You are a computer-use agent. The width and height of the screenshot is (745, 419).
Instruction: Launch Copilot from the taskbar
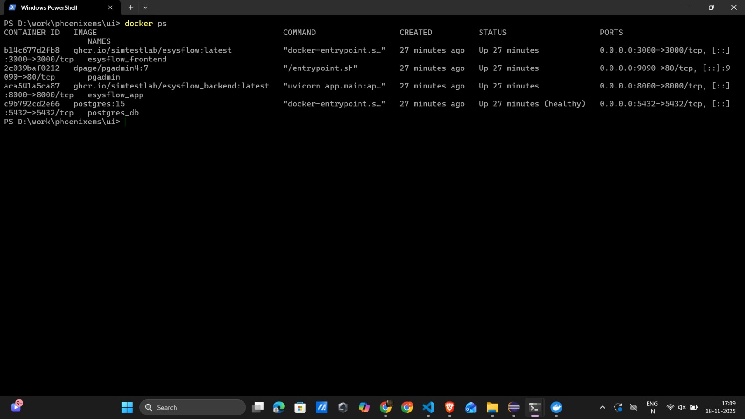pyautogui.click(x=364, y=407)
